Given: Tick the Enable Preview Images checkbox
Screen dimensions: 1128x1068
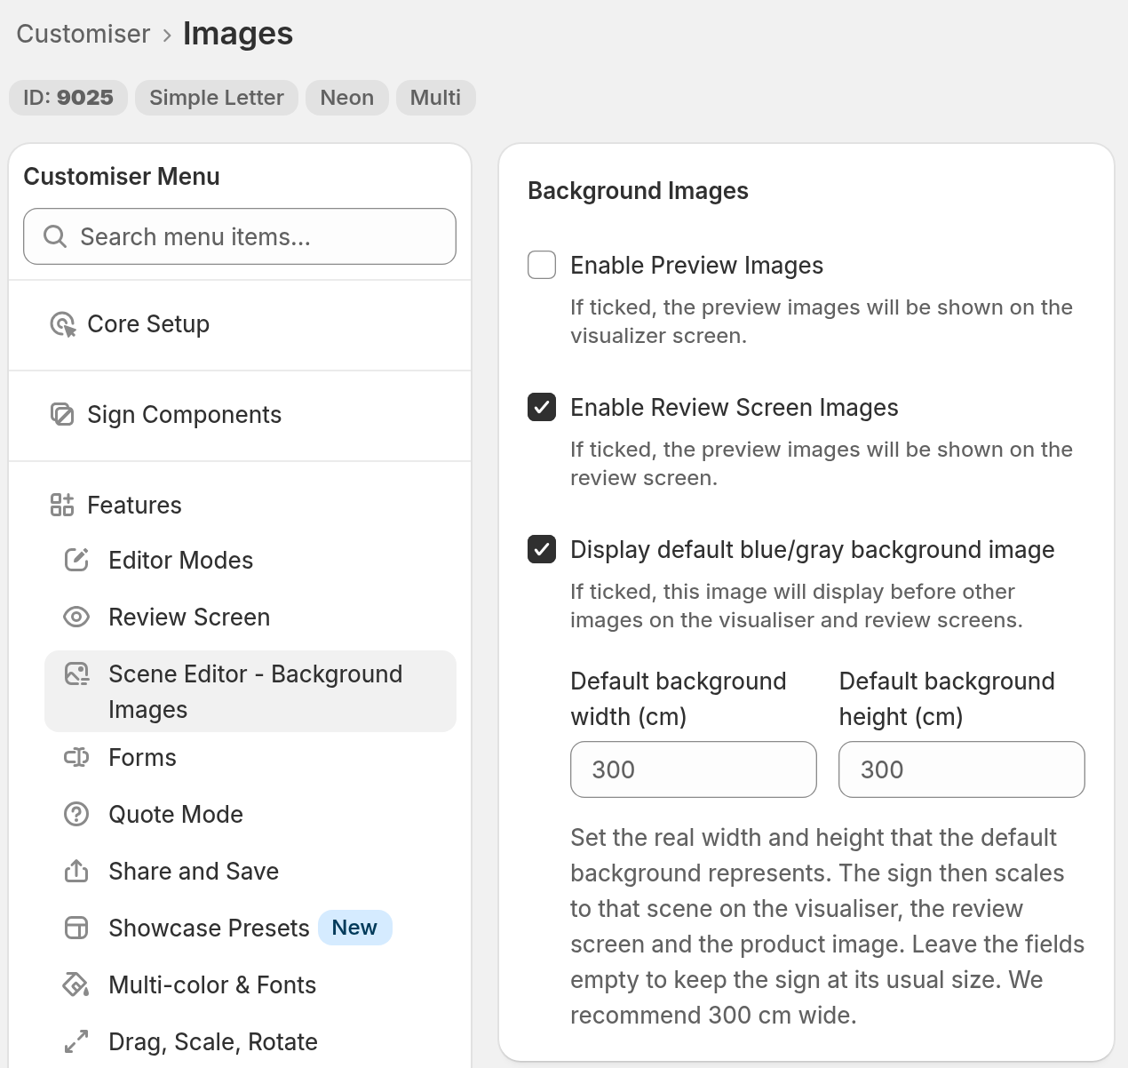Looking at the screenshot, I should (x=542, y=265).
